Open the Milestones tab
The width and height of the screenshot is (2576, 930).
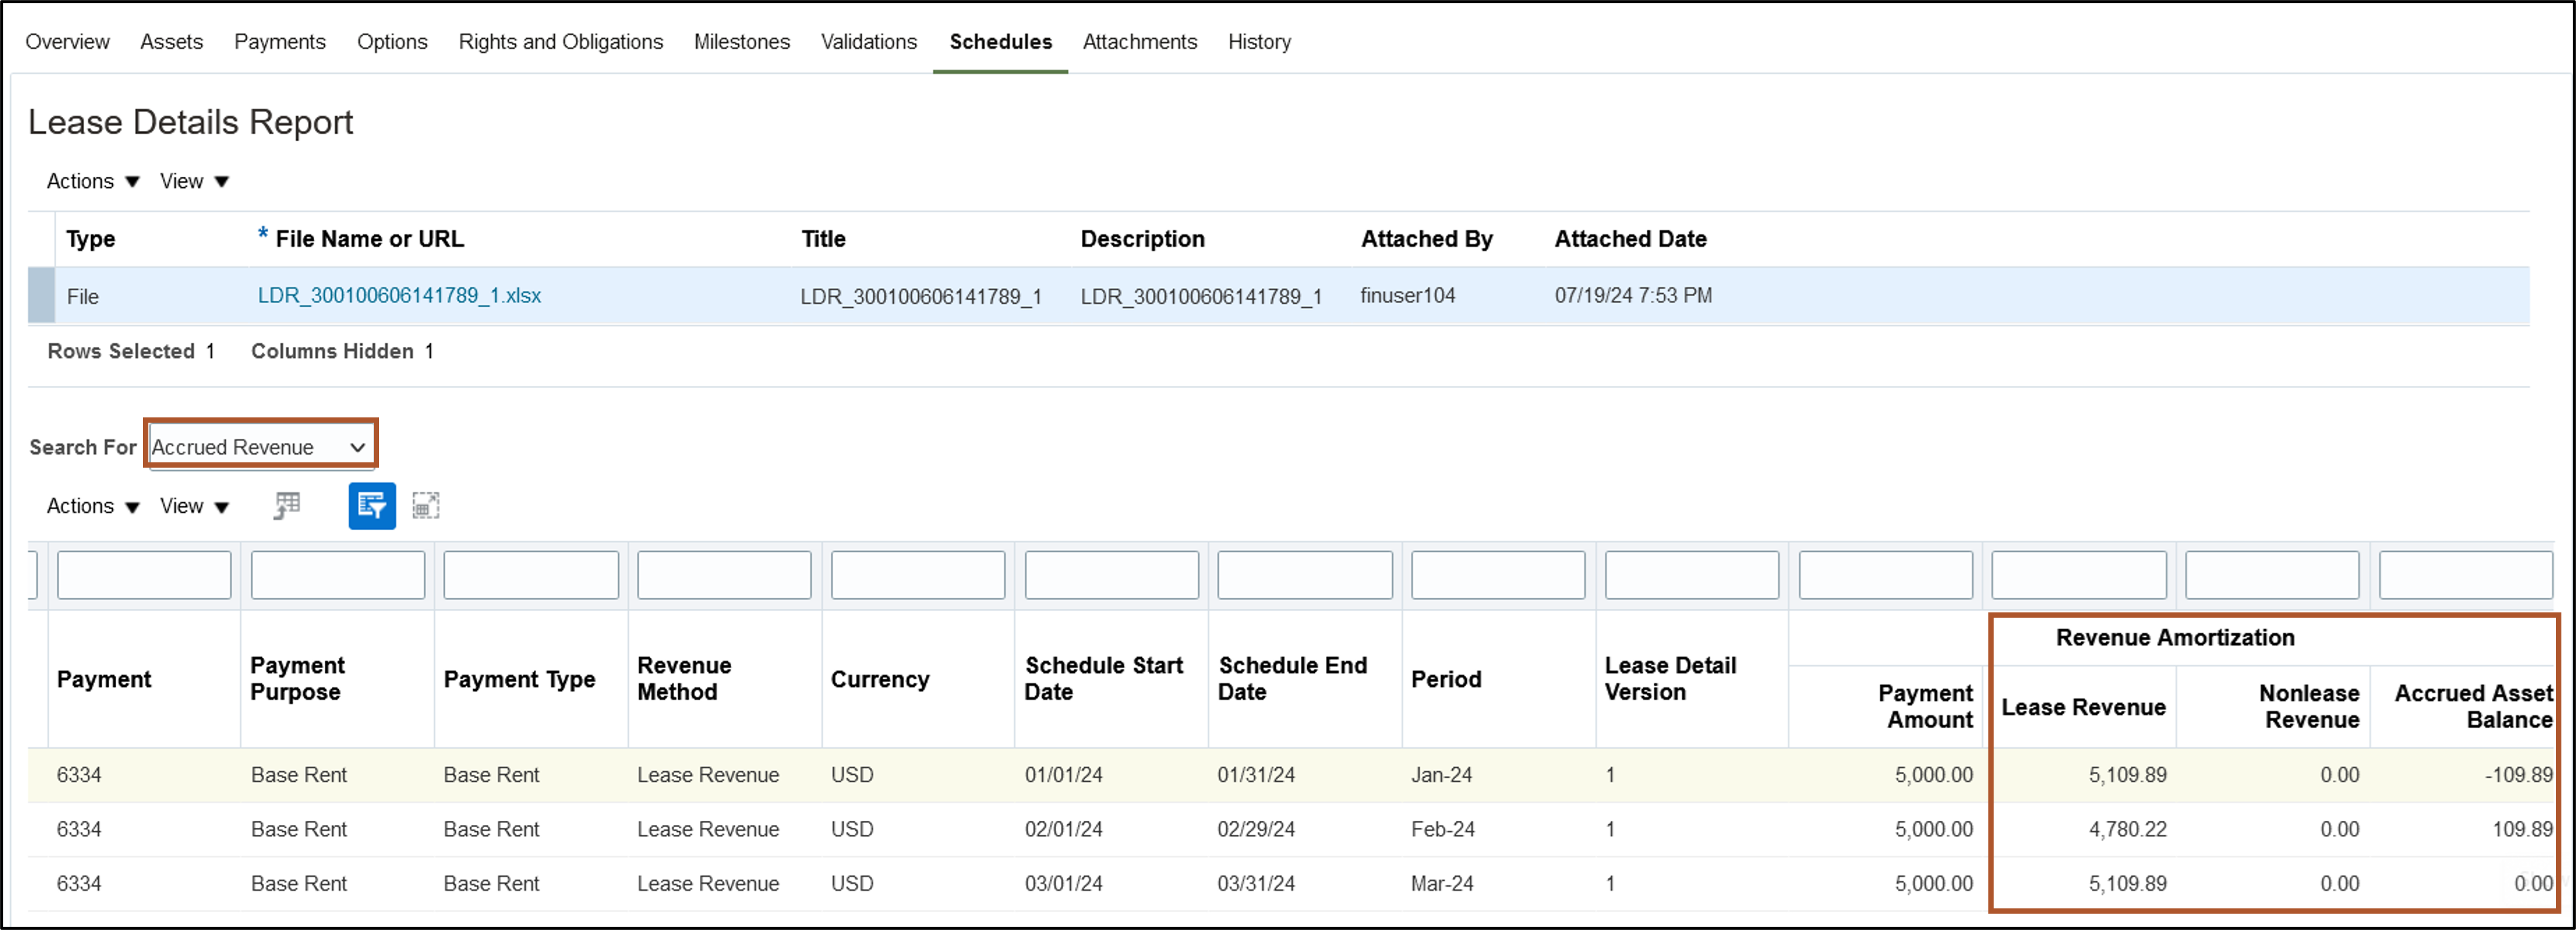coord(742,42)
